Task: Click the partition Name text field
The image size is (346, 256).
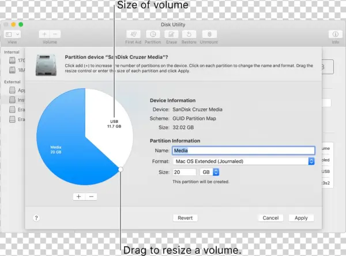Action: pyautogui.click(x=243, y=151)
